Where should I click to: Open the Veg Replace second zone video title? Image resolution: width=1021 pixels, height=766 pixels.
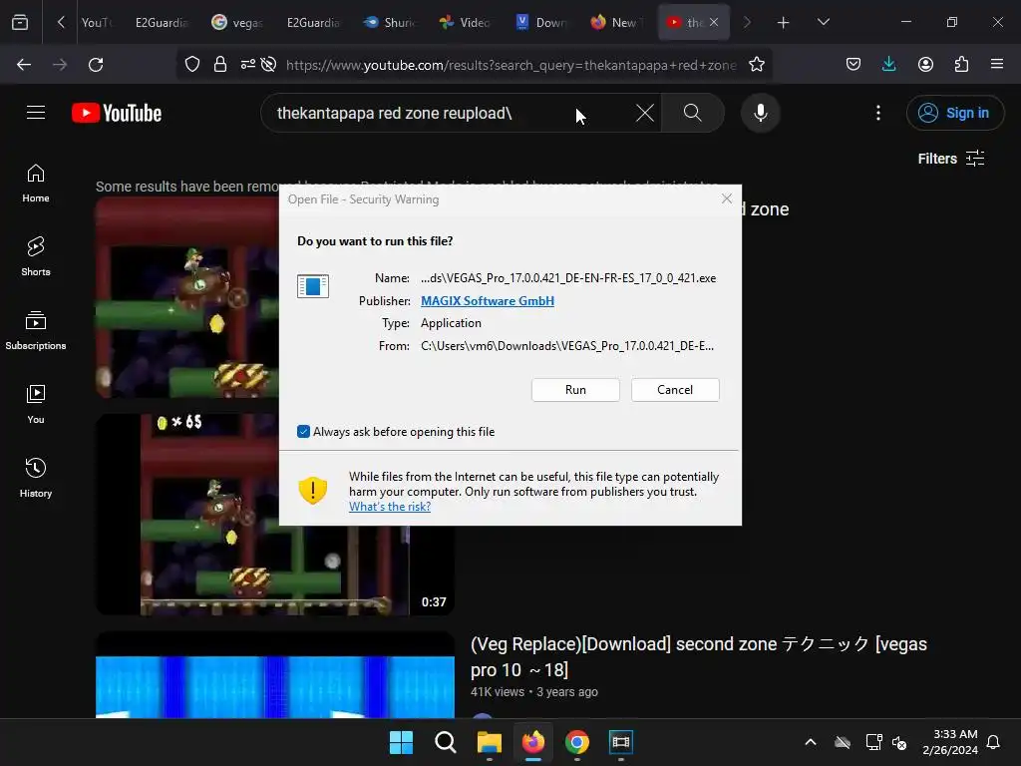[x=699, y=656]
